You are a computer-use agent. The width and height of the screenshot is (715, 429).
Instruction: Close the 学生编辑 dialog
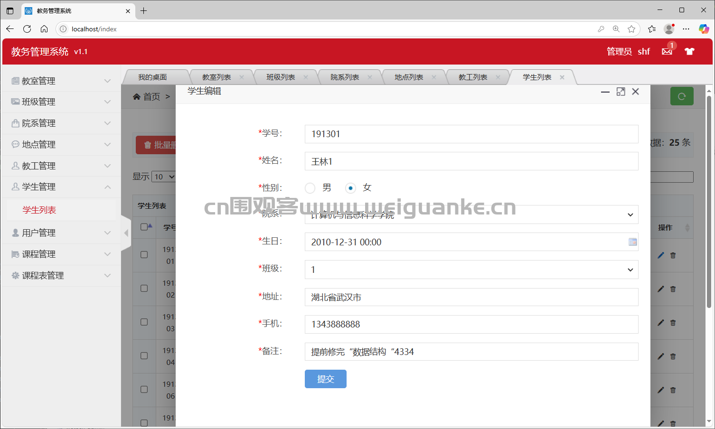[635, 92]
